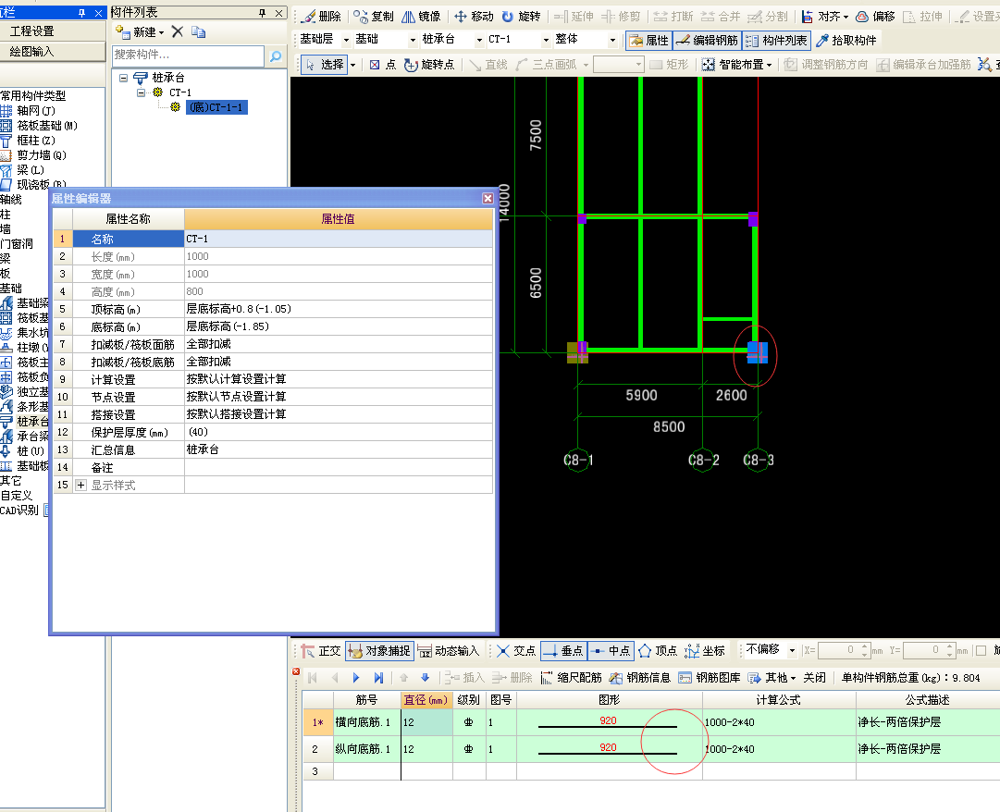Screen dimensions: 1000x812
Task: Click 顶标高 value cell
Action: point(338,309)
